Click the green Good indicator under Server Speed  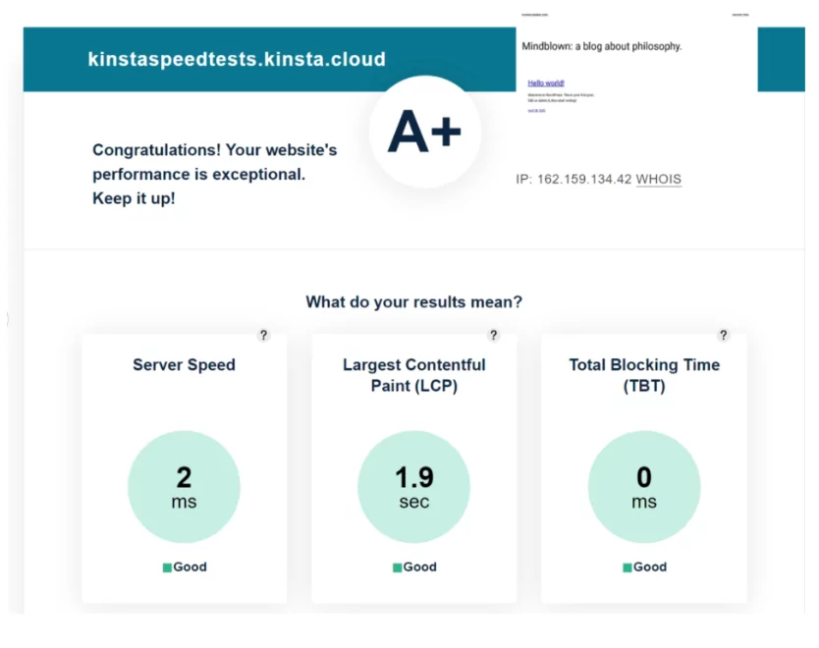coord(184,567)
